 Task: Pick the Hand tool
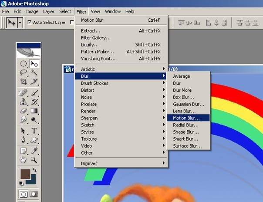(x=24, y=159)
